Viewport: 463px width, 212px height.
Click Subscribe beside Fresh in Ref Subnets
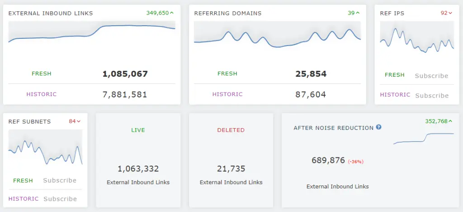point(60,180)
